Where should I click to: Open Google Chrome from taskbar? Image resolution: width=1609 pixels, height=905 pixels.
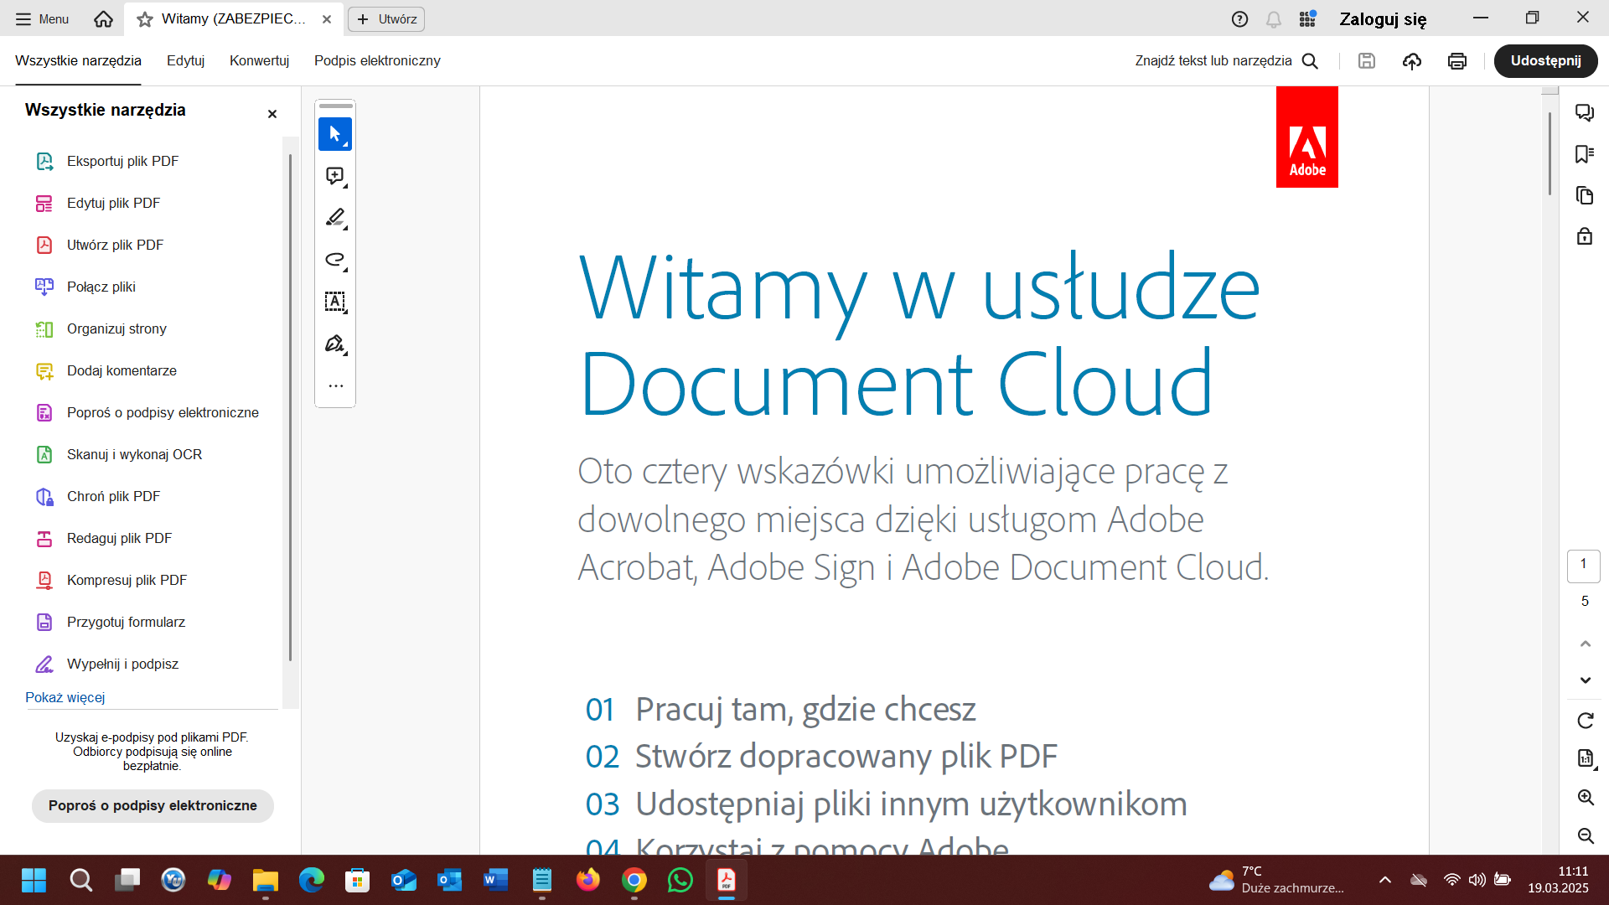[634, 880]
